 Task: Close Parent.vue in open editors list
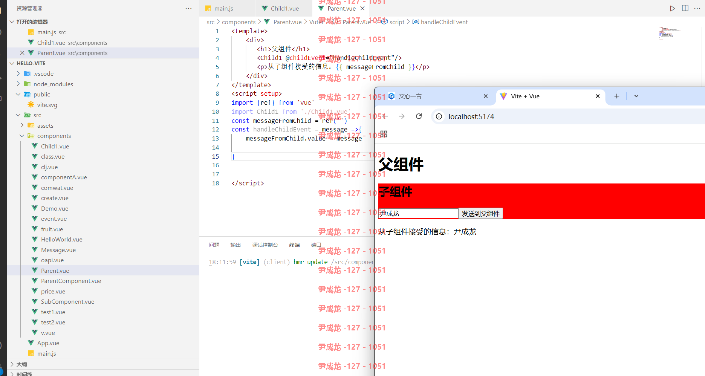click(22, 53)
